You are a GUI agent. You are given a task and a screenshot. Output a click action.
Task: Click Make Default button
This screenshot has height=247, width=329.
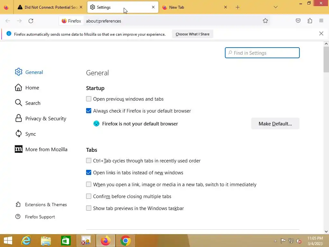[x=275, y=123]
